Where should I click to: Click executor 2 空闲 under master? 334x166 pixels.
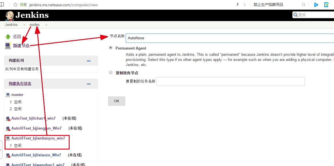16,109
